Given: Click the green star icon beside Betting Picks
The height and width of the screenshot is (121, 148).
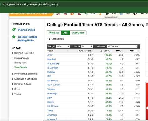Looking at the screenshot, I should (14, 37).
